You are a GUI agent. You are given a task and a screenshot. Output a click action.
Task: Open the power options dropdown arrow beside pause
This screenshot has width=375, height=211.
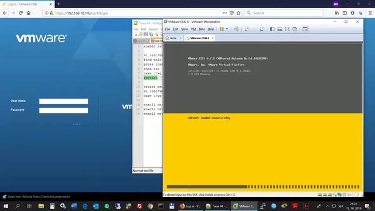[x=227, y=29]
